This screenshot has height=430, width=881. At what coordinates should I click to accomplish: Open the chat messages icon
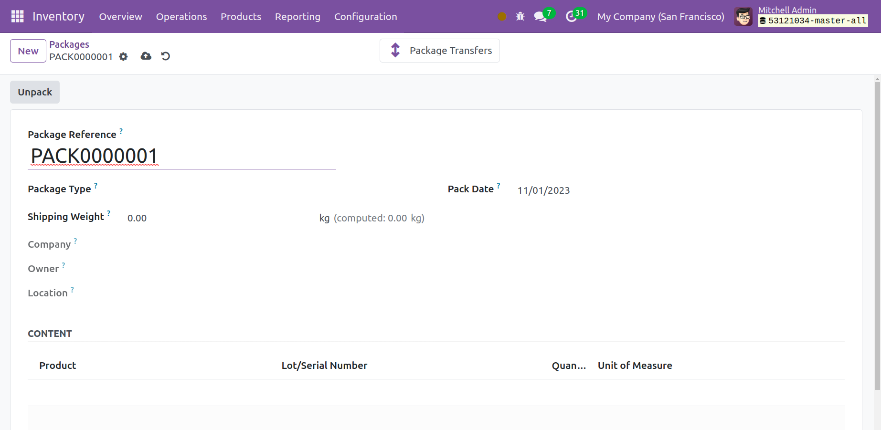[540, 17]
